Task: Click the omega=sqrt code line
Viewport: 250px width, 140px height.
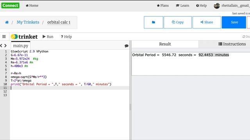Action: [x=29, y=77]
